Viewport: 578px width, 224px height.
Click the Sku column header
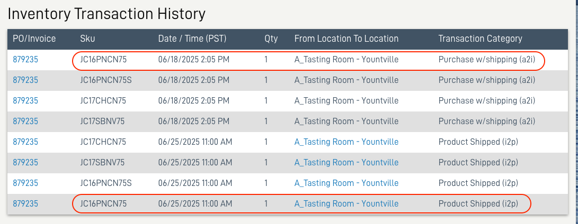pyautogui.click(x=87, y=39)
